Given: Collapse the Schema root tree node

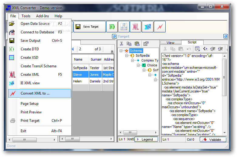Looking at the screenshot, I should [x=121, y=51].
